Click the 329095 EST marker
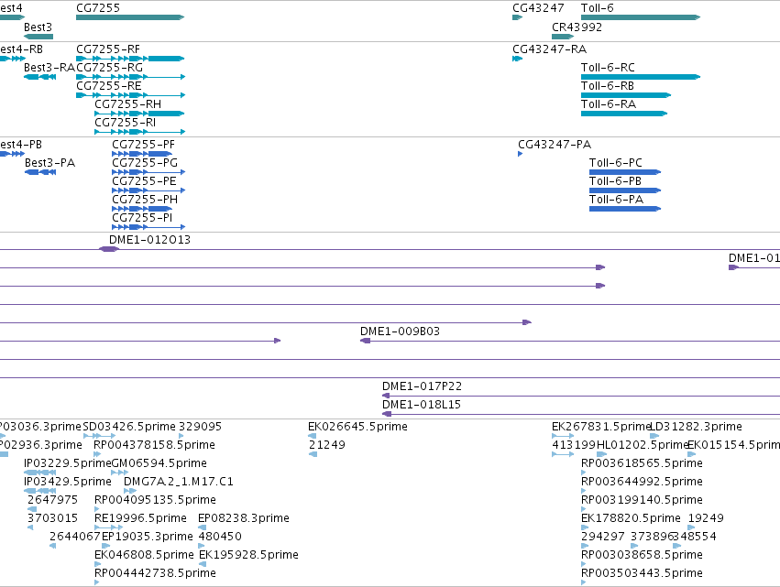The width and height of the screenshot is (780, 587). coord(181,436)
